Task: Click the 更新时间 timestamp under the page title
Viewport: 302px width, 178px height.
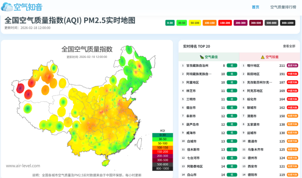Action: click(27, 28)
